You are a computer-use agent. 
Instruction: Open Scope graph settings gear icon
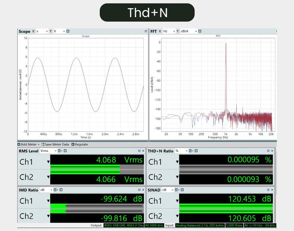68,31
